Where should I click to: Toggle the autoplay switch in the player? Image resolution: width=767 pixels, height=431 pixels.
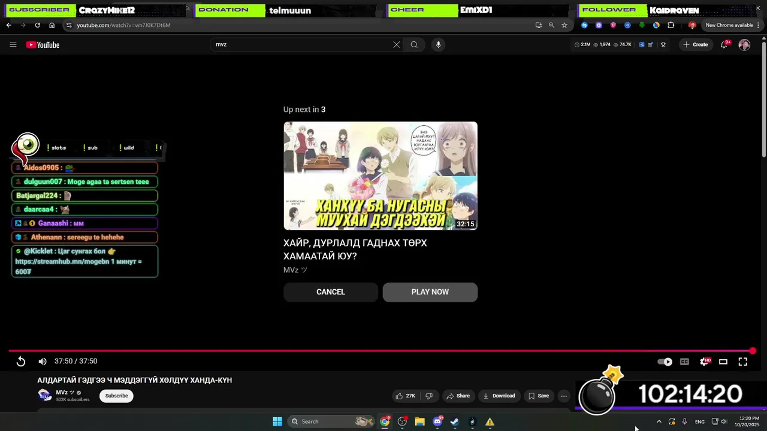(665, 362)
